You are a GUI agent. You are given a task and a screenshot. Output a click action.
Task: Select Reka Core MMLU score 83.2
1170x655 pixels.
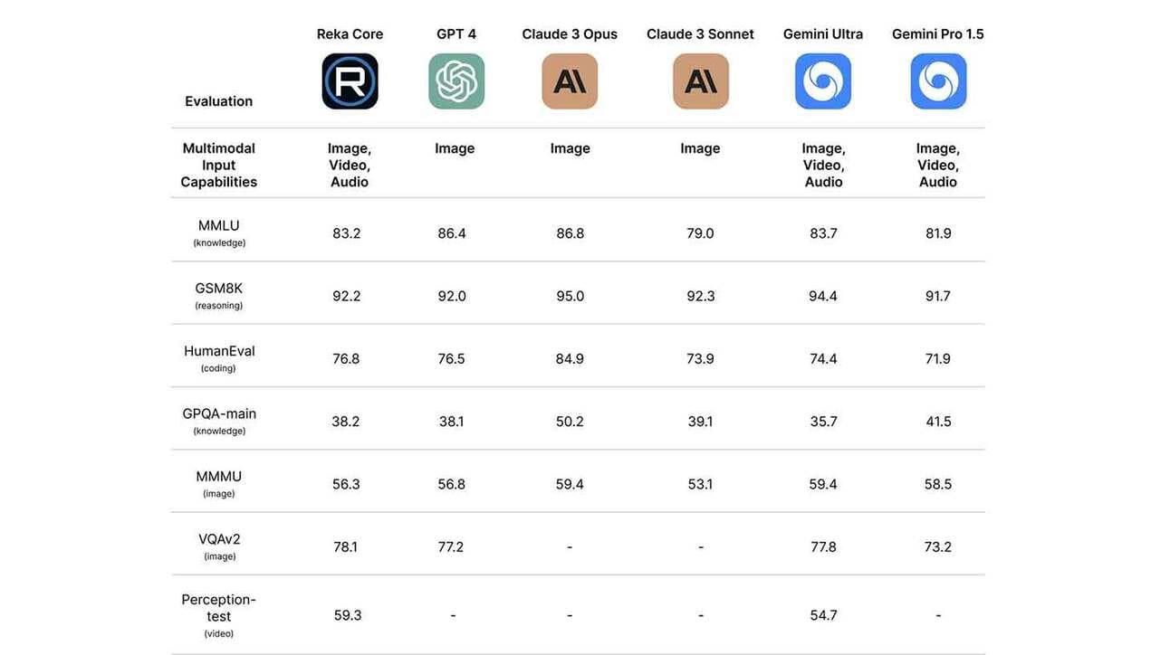point(346,233)
